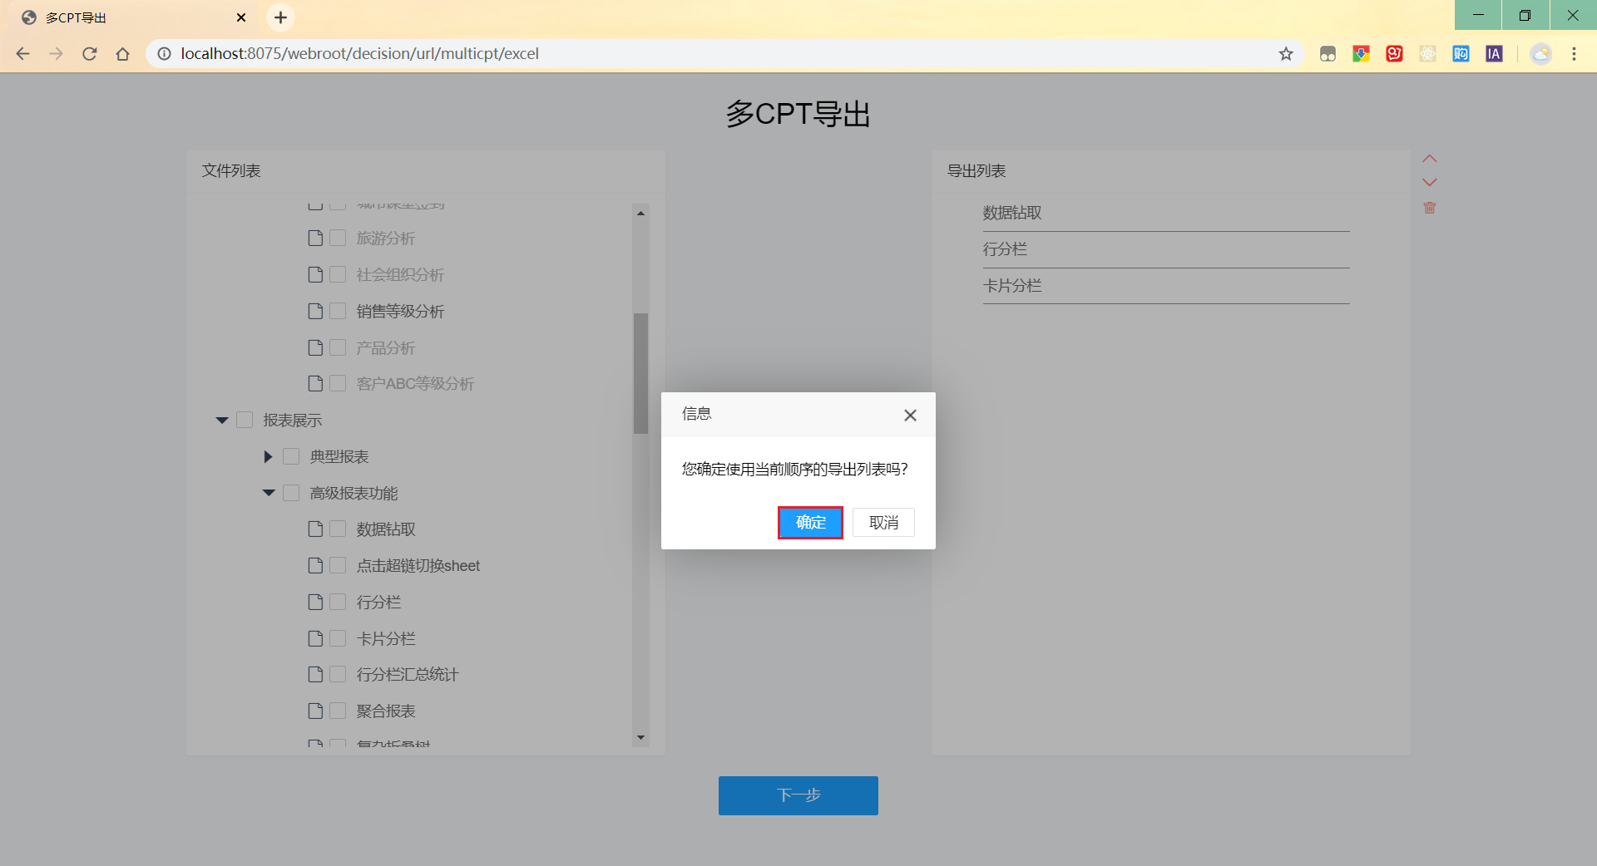Click 取消 to cancel the dialog
1597x866 pixels.
coord(883,523)
